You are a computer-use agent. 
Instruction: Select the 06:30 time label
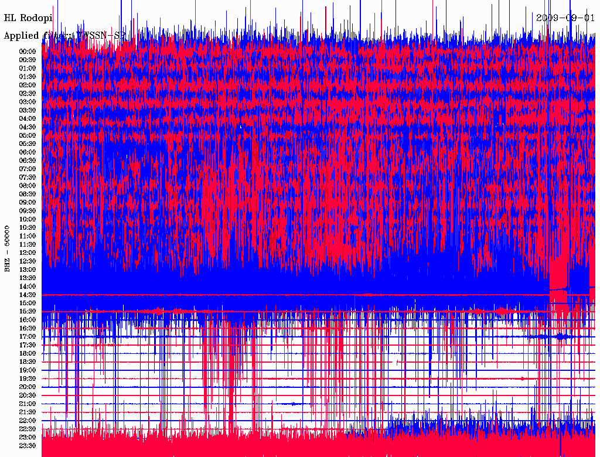tap(28, 161)
